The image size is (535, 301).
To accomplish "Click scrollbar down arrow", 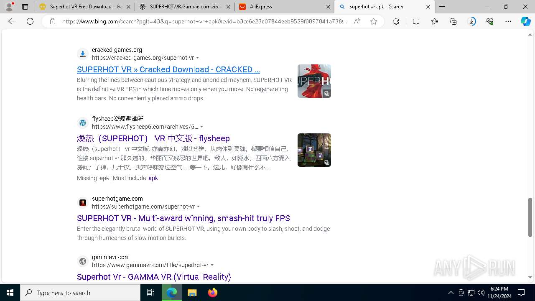I will click(x=530, y=277).
